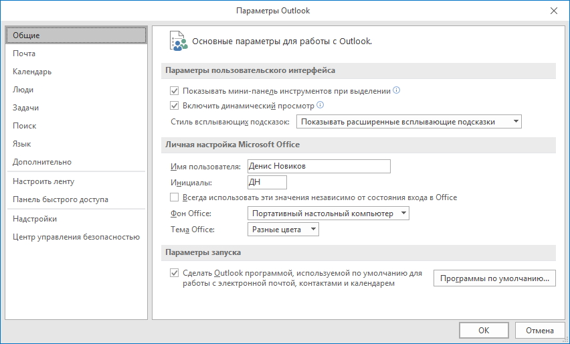The height and width of the screenshot is (344, 570).
Task: Toggle Сделать Outlook программой по умолчанию checkbox
Action: 175,273
